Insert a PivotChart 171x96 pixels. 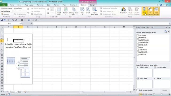pyautogui.click(x=123, y=11)
